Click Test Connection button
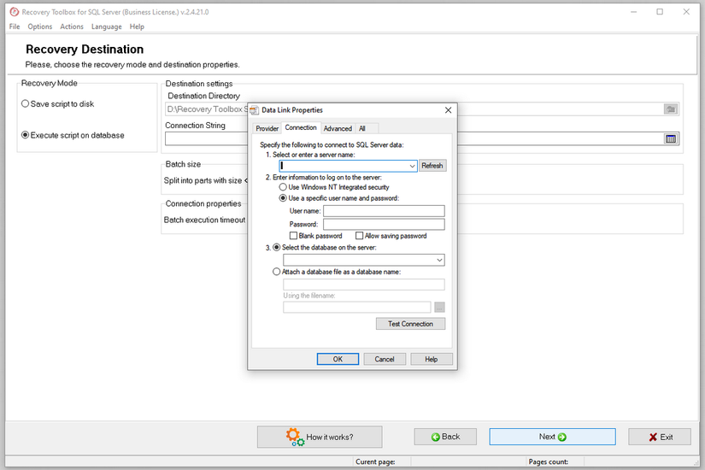 410,324
